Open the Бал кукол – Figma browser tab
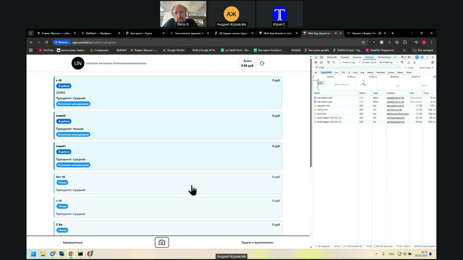 pyautogui.click(x=141, y=33)
